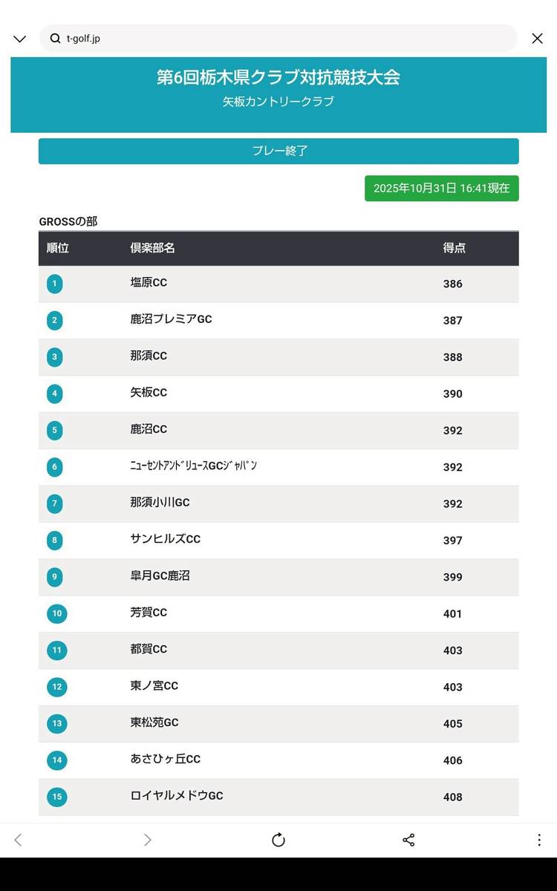Close the browser tab with X

click(537, 39)
